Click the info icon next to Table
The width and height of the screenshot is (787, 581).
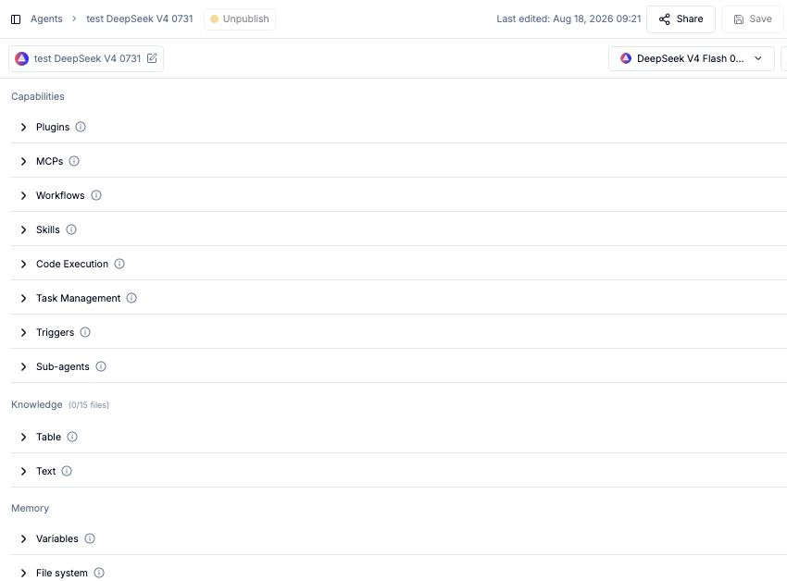72,437
